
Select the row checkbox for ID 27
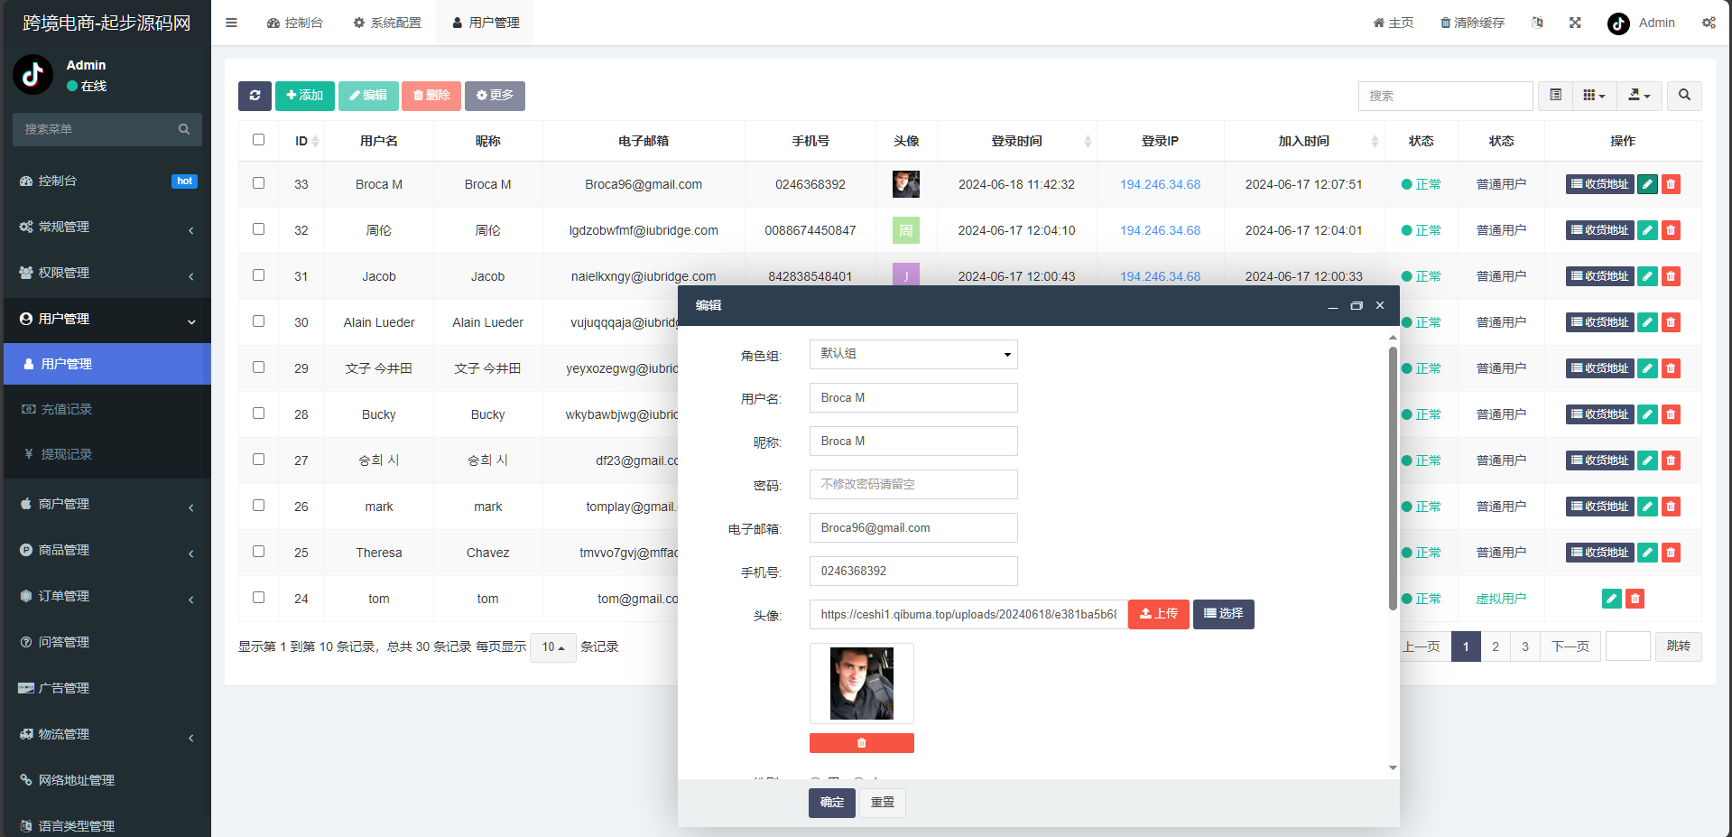(x=259, y=460)
